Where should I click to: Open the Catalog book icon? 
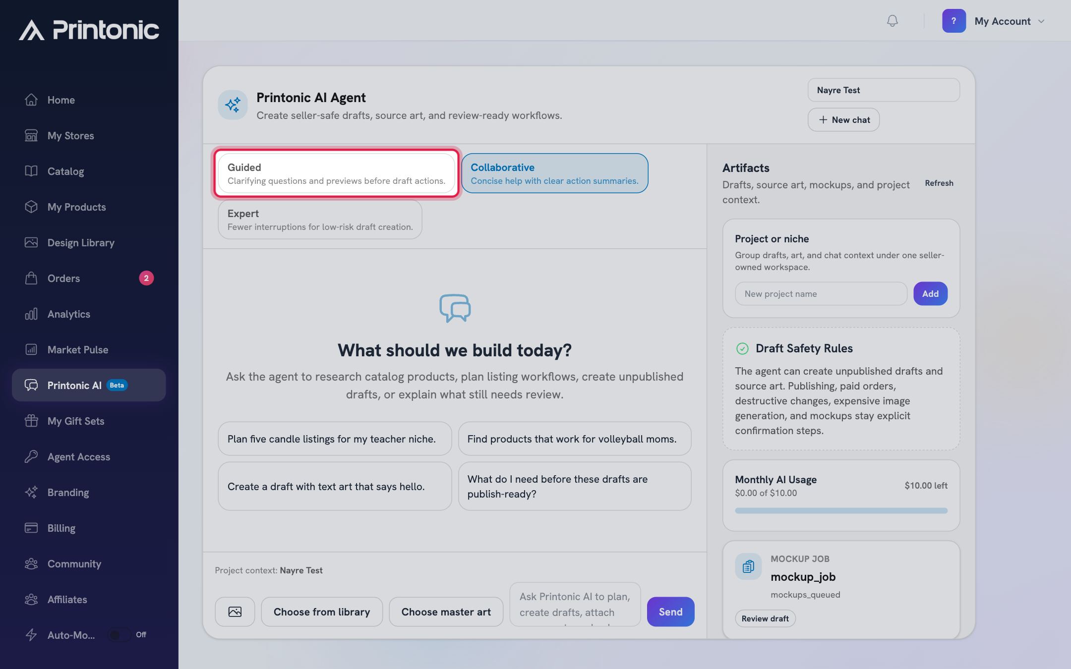point(31,171)
